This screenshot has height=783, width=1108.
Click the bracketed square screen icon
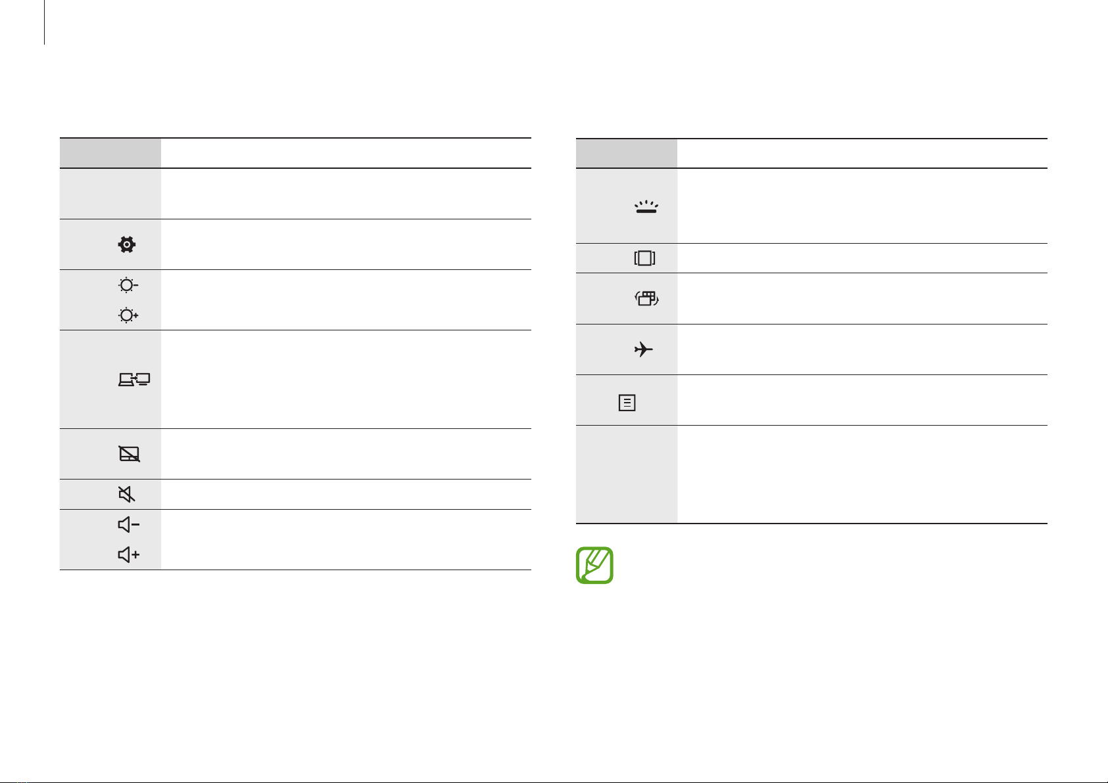[644, 259]
